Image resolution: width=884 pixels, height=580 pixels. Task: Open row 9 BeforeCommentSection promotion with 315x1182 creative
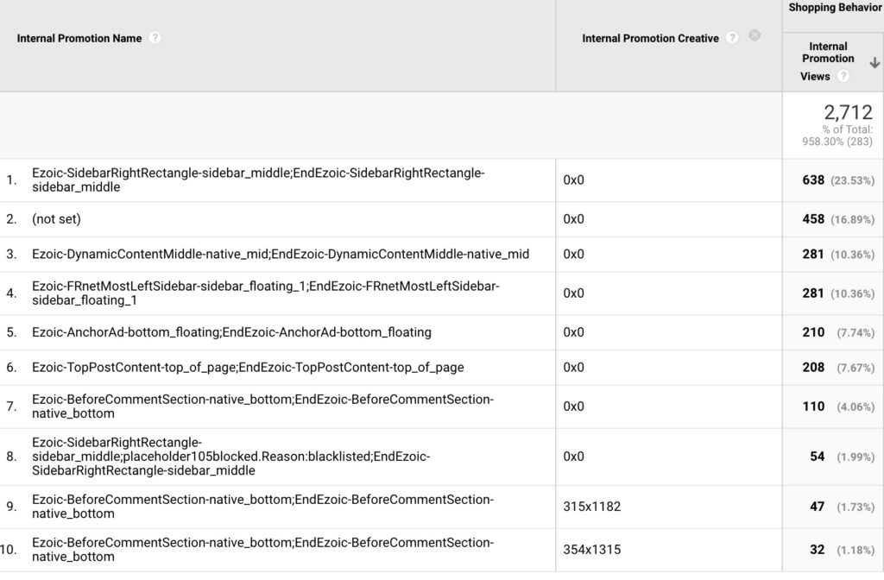(x=262, y=507)
